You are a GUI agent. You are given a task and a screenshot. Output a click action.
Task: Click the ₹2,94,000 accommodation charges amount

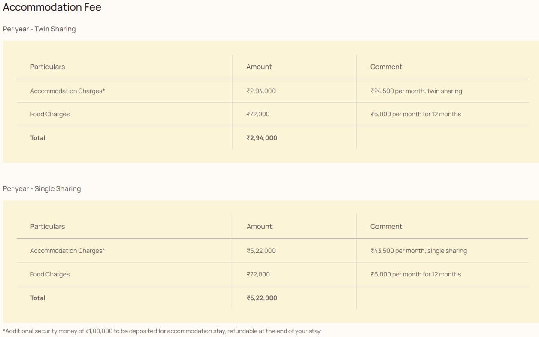[x=261, y=91]
